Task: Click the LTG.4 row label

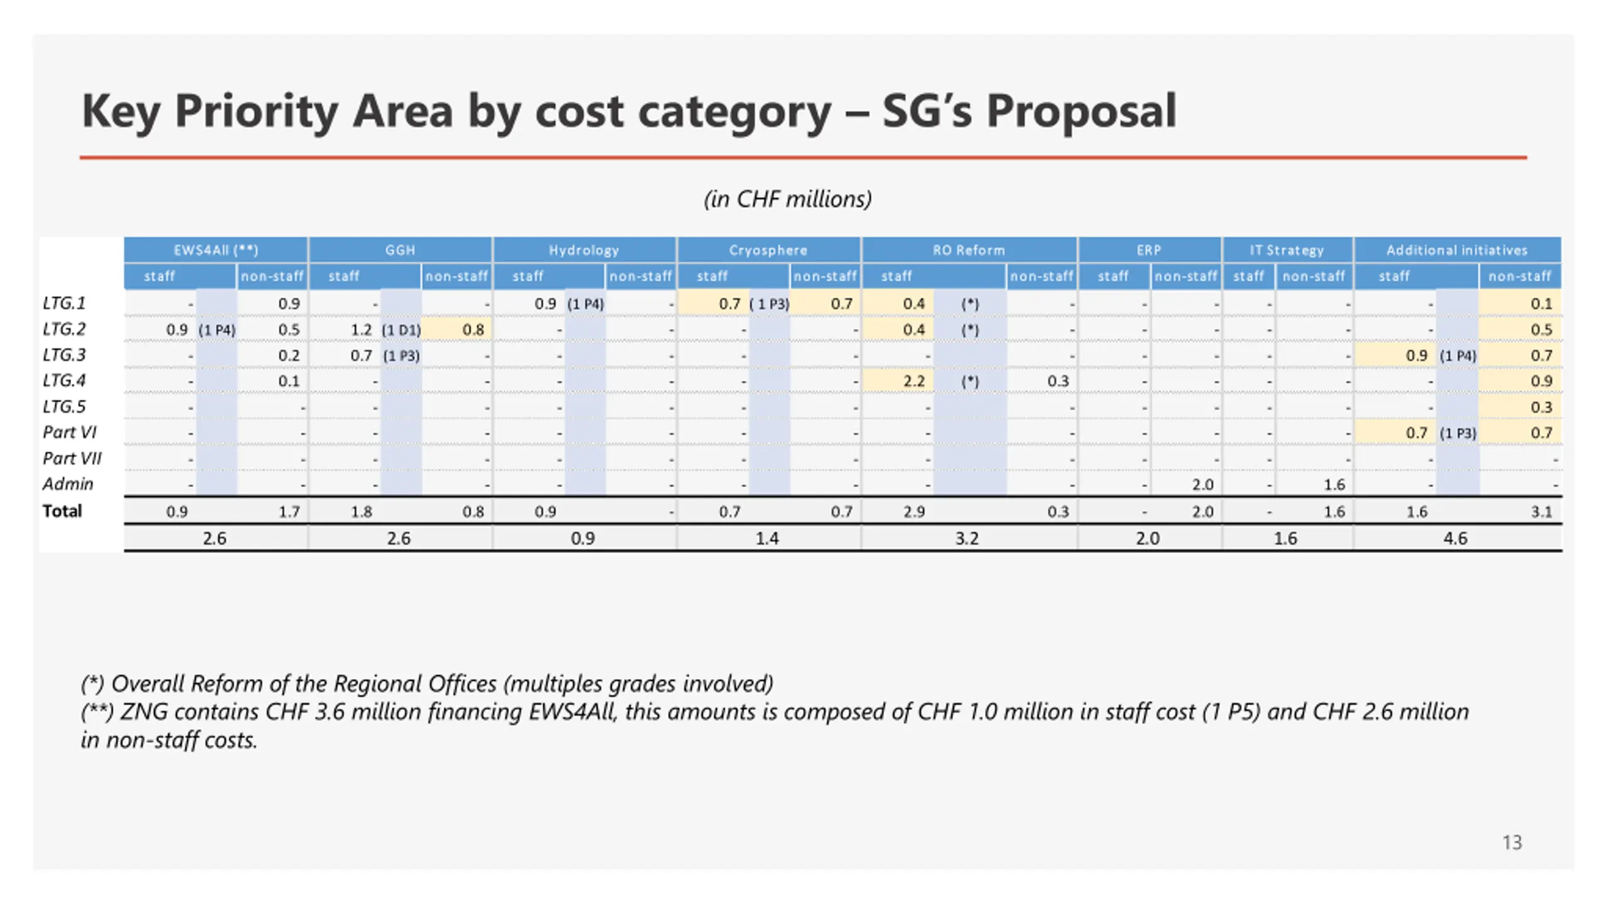Action: point(64,380)
